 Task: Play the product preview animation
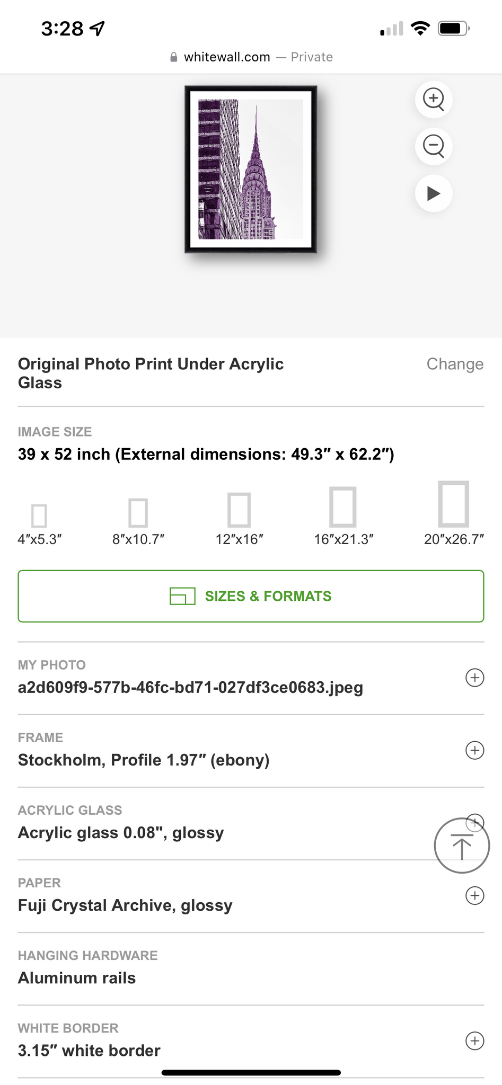pyautogui.click(x=434, y=193)
